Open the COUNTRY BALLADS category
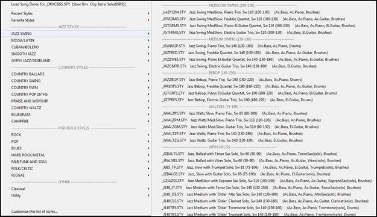Image resolution: width=377 pixels, height=217 pixels. (76, 74)
